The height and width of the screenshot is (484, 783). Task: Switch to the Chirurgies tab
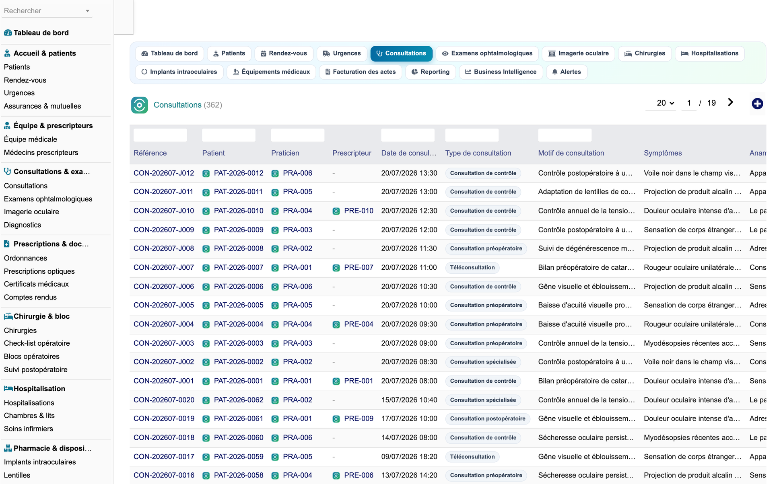coord(645,53)
